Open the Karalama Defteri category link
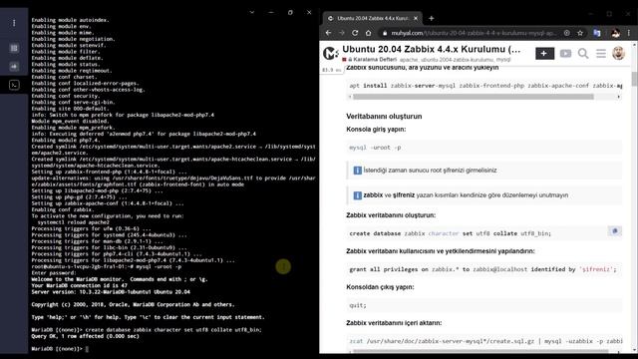The width and height of the screenshot is (638, 359). pyautogui.click(x=375, y=60)
